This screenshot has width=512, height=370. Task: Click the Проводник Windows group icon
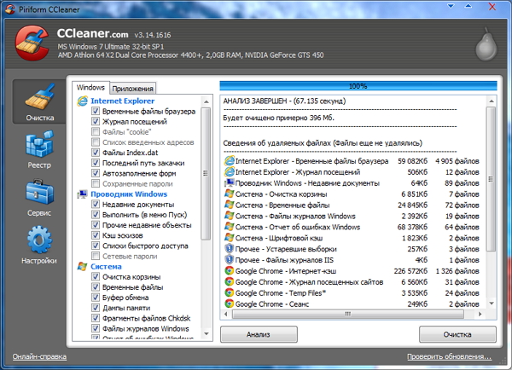[82, 194]
